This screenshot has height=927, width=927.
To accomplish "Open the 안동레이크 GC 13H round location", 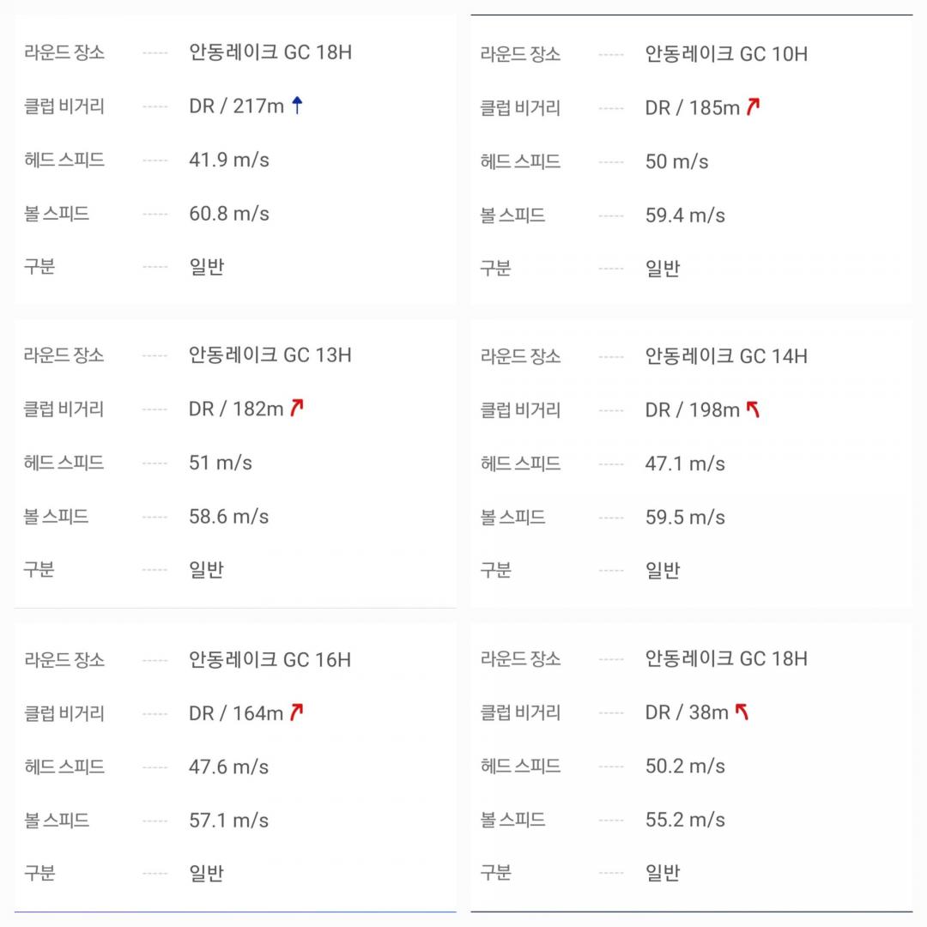I will [270, 355].
